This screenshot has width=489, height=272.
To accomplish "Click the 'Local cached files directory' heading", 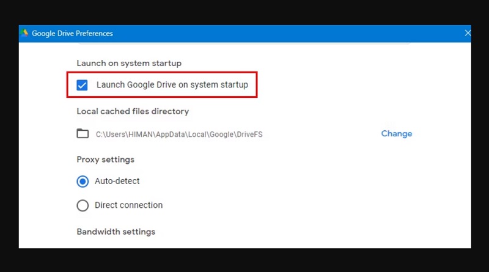I will 133,111.
